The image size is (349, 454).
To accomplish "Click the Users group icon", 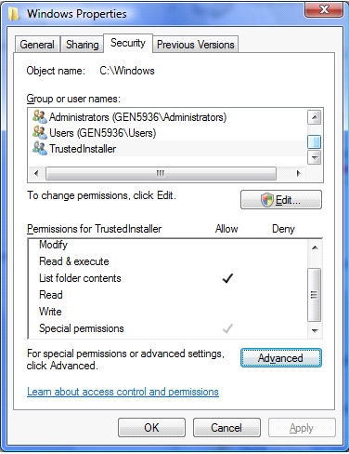I will click(x=40, y=132).
